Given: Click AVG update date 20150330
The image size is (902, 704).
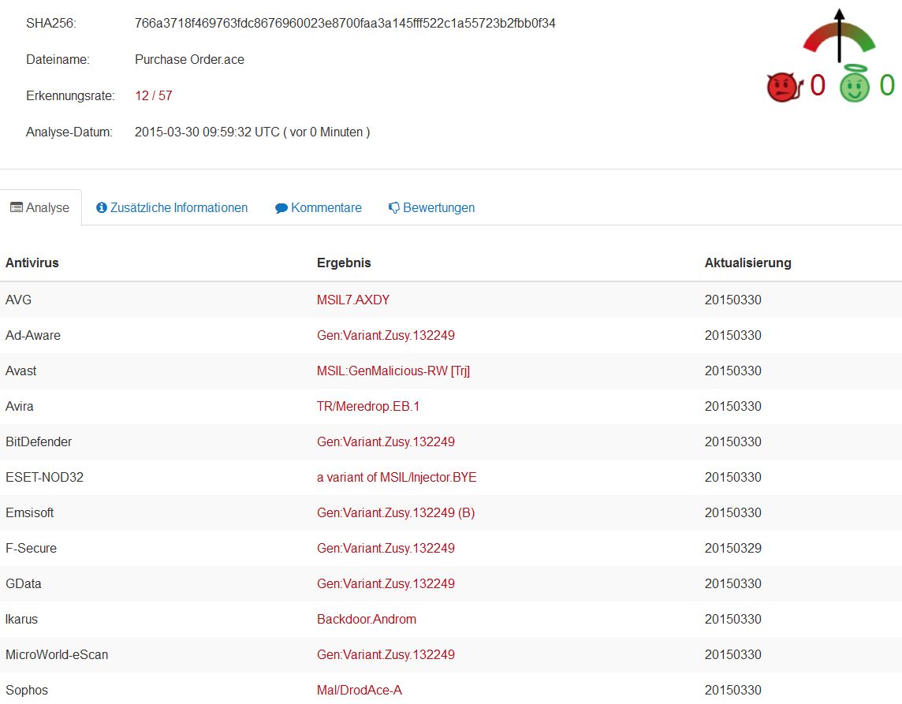Looking at the screenshot, I should coord(733,300).
